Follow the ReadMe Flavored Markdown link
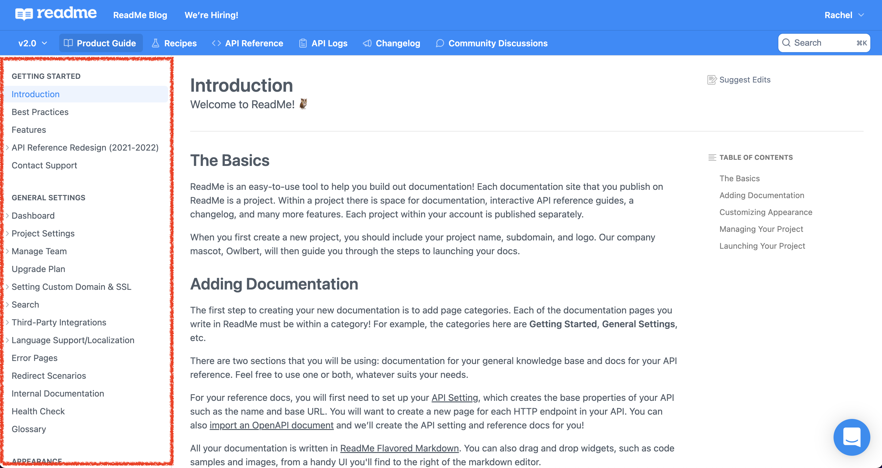This screenshot has width=882, height=468. click(x=399, y=448)
